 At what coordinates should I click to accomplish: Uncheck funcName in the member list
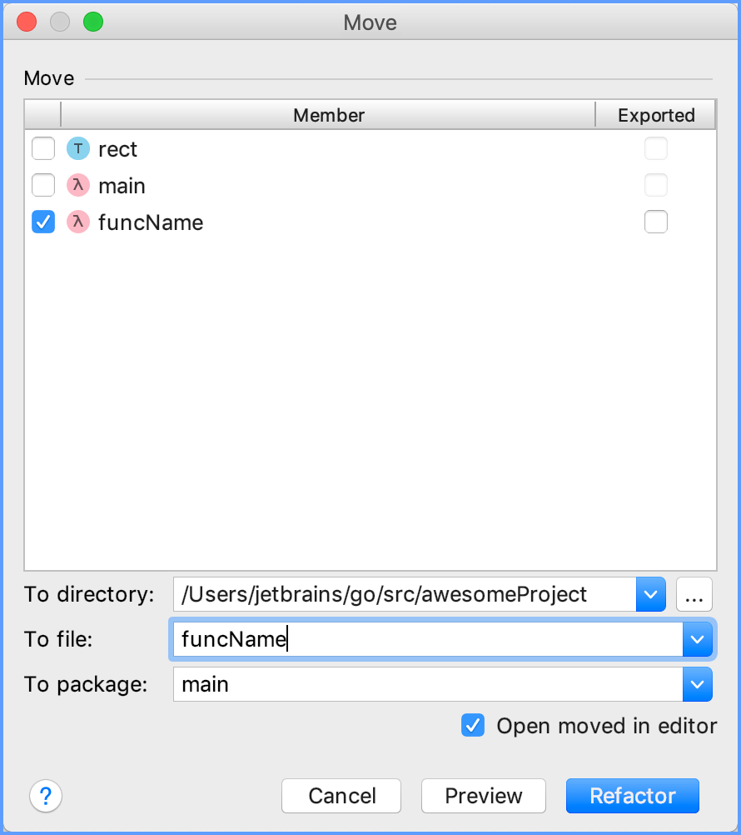43,222
